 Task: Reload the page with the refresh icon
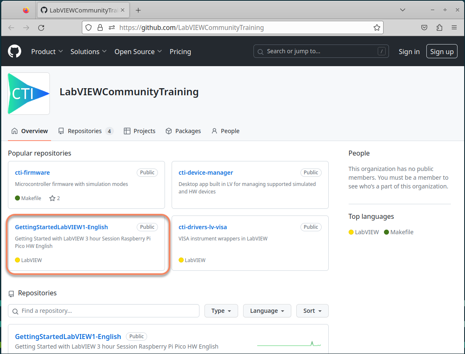pyautogui.click(x=41, y=27)
